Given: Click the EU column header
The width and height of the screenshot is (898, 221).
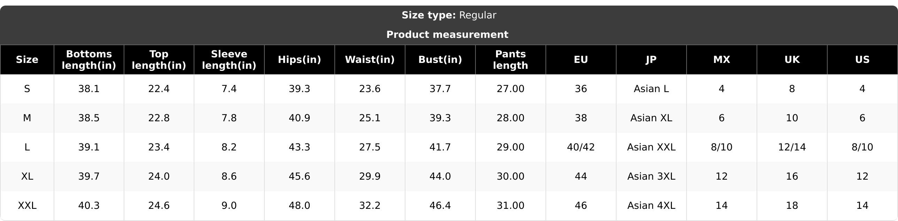Looking at the screenshot, I should 581,59.
